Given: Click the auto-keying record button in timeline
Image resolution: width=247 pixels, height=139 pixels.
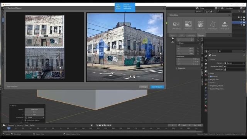Looking at the screenshot, I should (92, 125).
